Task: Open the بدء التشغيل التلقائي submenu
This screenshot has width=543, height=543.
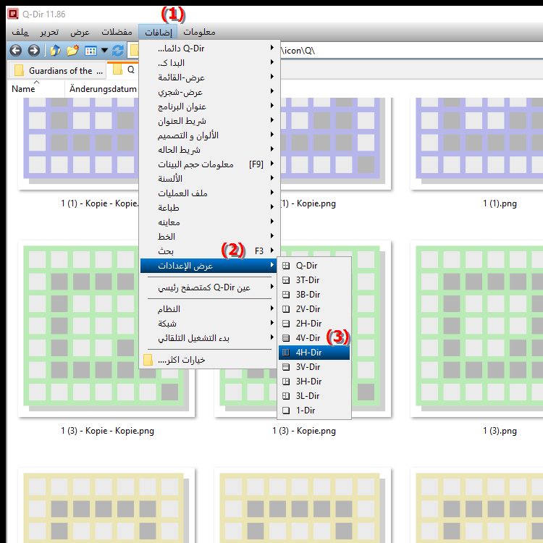Action: pyautogui.click(x=209, y=338)
